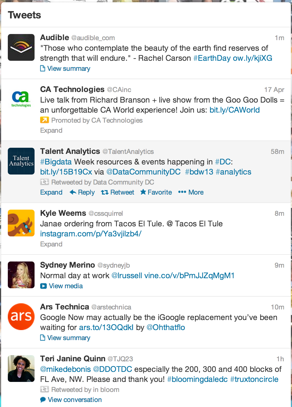Open Kyle Weems' profile avatar
Viewport: 292px width, 407px height.
click(x=21, y=223)
